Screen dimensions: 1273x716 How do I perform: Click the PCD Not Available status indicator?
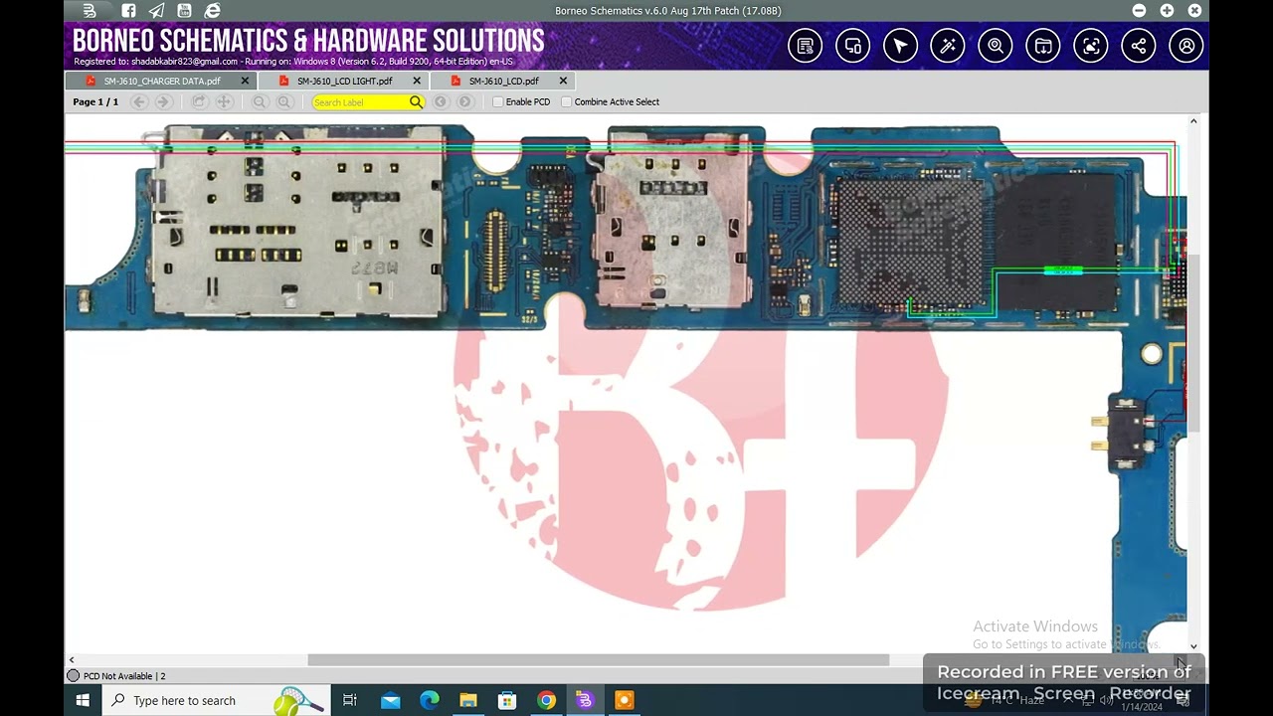(x=115, y=676)
